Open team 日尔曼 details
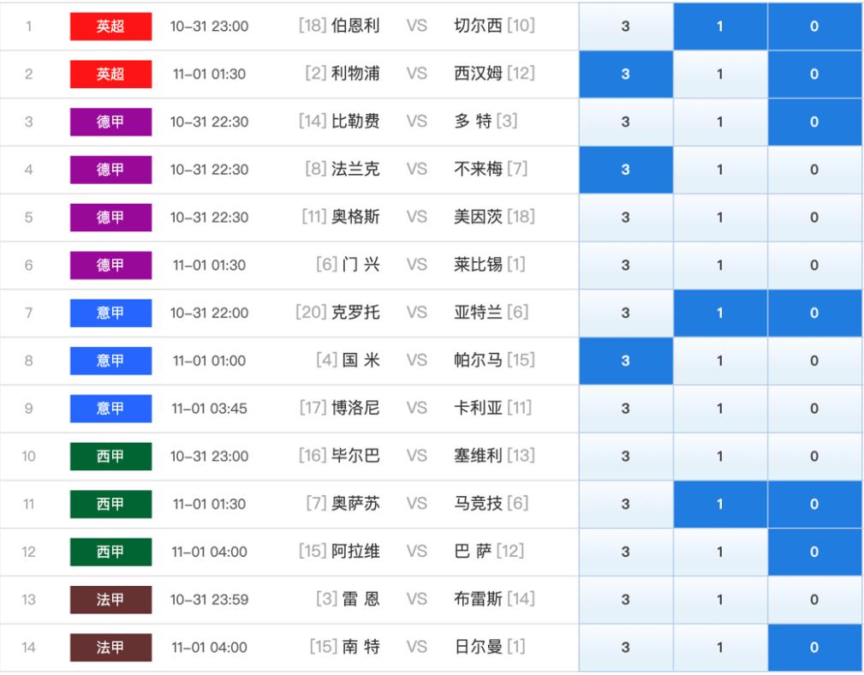 (479, 647)
